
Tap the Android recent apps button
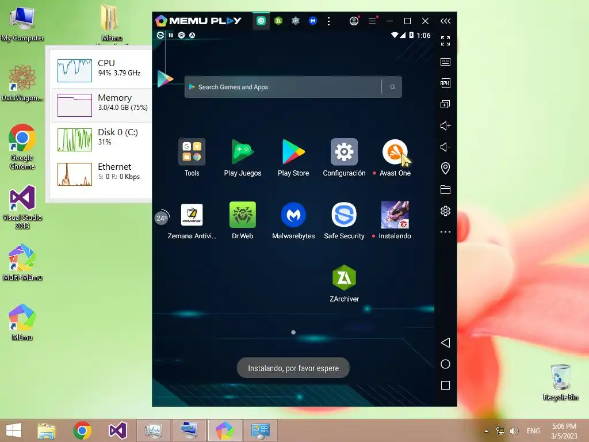click(x=445, y=385)
